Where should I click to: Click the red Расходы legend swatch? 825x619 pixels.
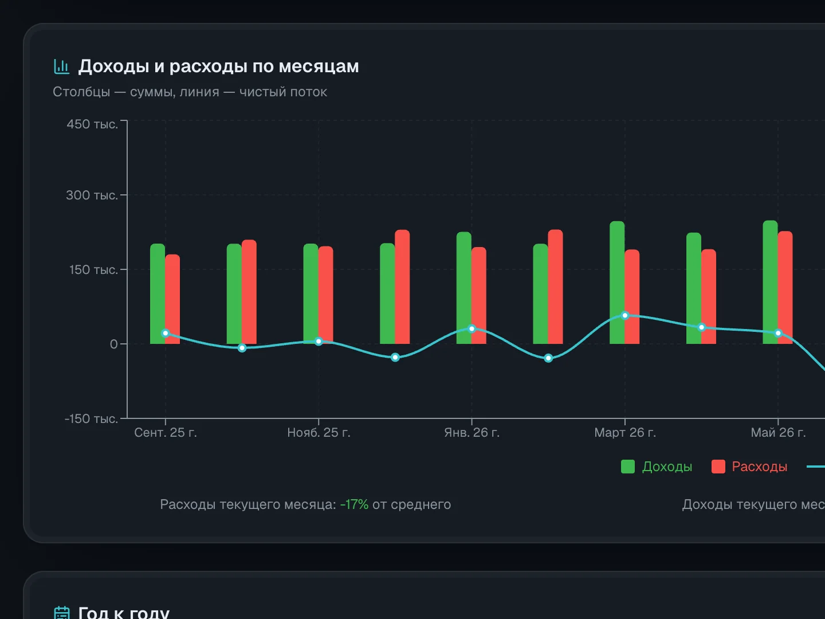tap(718, 467)
